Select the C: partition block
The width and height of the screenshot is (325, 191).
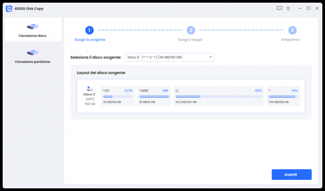(219, 96)
